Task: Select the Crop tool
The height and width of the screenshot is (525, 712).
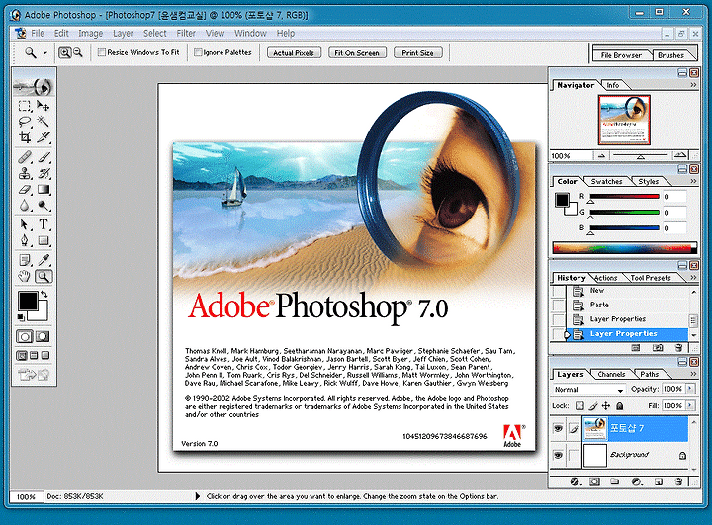Action: [25, 137]
